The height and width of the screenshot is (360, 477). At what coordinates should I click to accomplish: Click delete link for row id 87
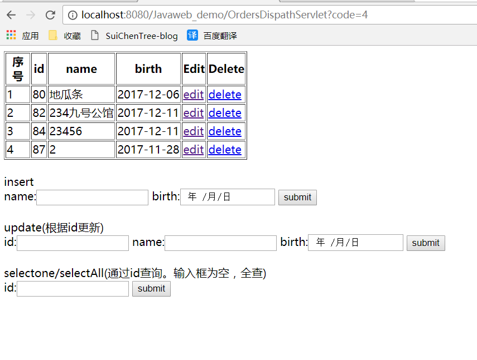click(224, 150)
